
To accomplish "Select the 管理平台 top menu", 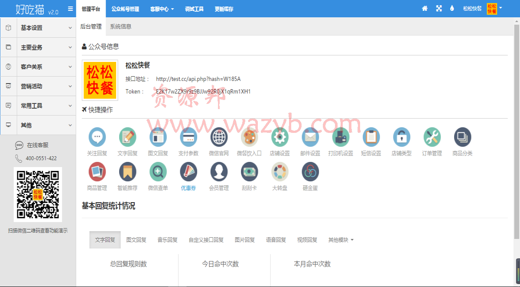I will coord(91,9).
